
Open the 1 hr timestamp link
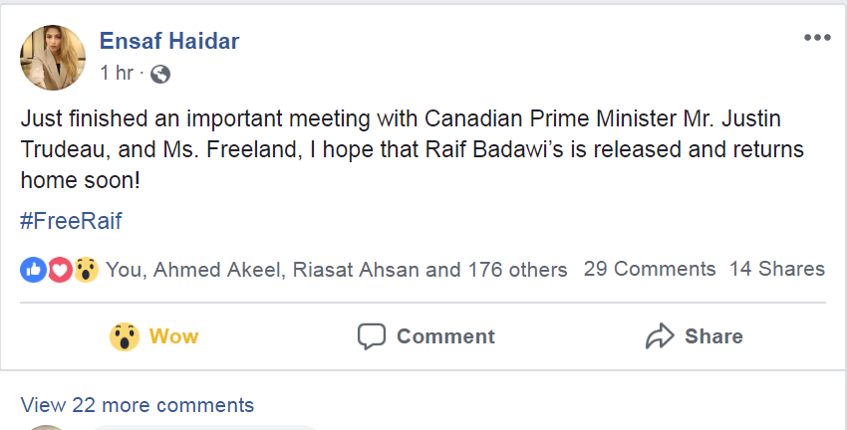point(117,74)
